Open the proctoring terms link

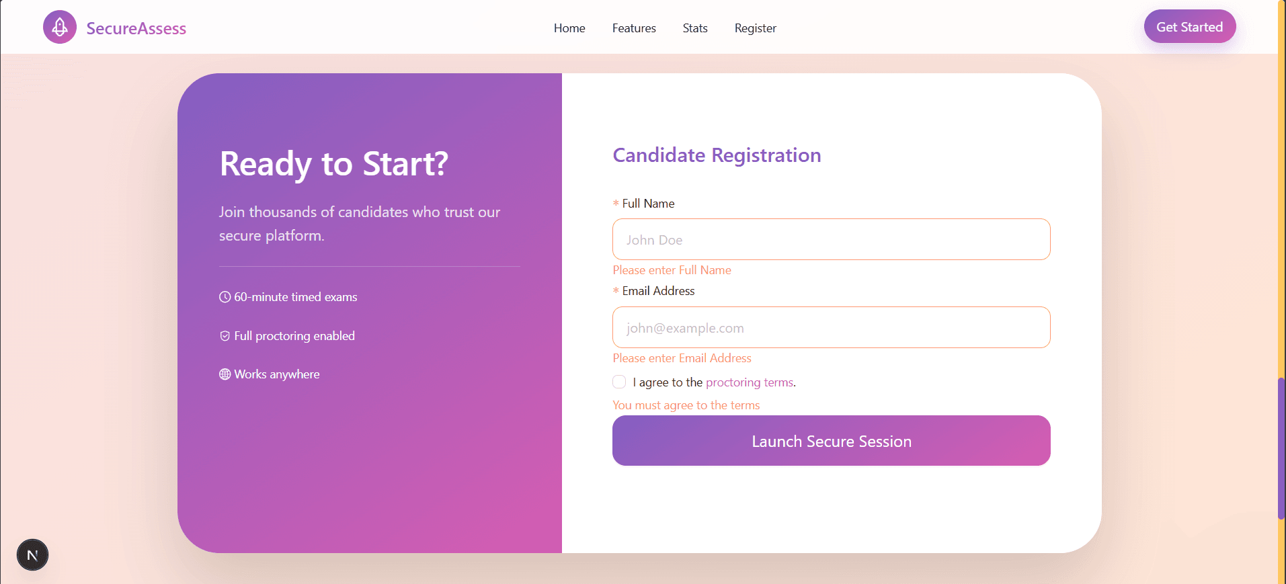[x=750, y=382]
